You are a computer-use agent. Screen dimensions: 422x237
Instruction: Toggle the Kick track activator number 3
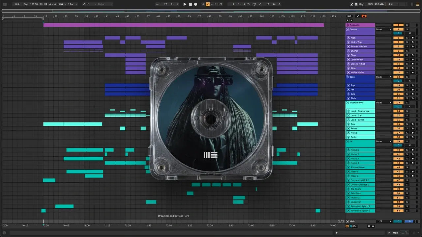point(398,38)
